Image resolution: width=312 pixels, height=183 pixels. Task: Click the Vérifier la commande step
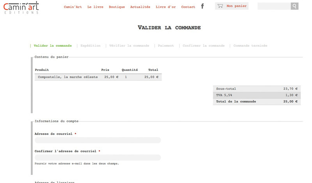(x=129, y=46)
